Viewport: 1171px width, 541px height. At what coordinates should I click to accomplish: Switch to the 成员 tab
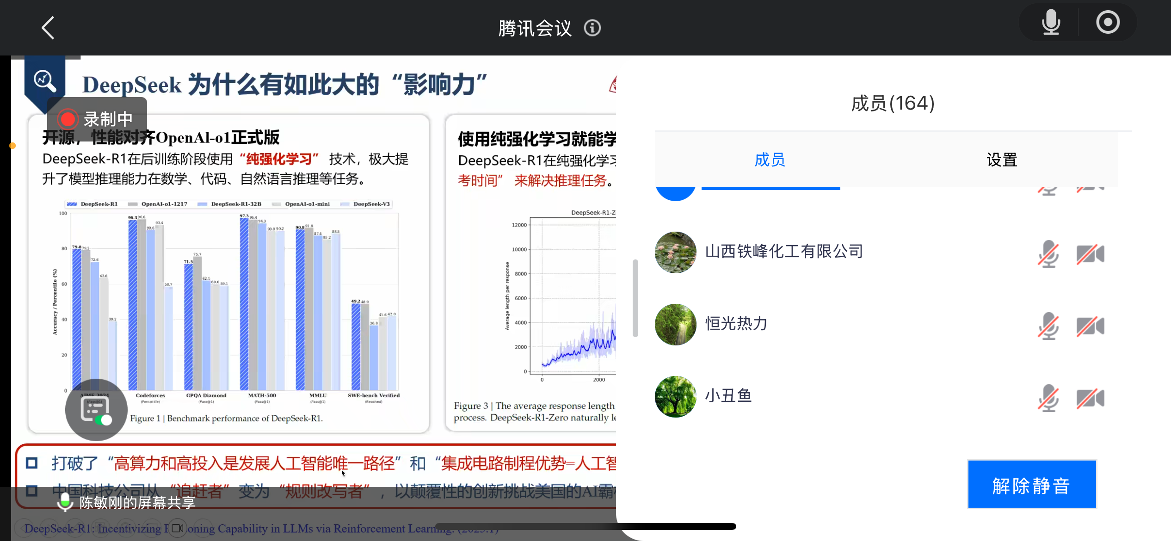pyautogui.click(x=770, y=160)
